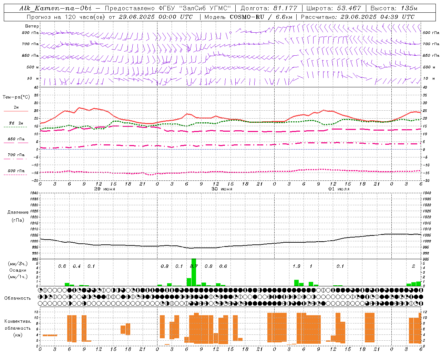Click the Давление pressure label
441x352 pixels.
tap(18, 212)
